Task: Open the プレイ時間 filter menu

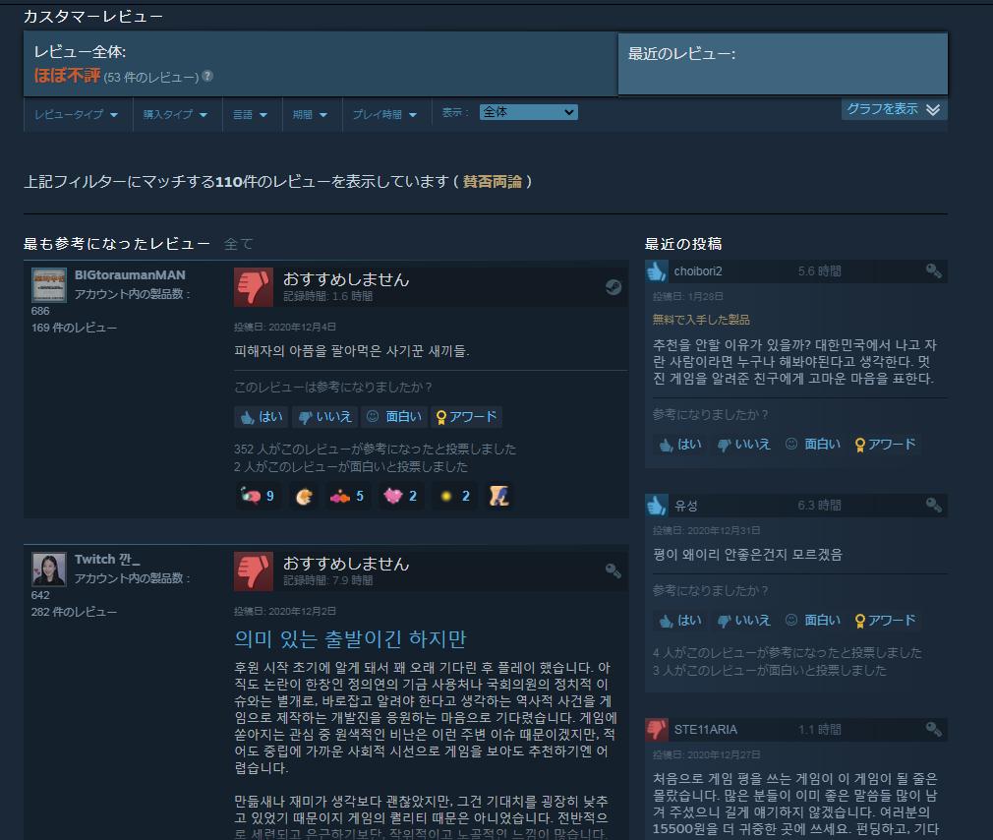Action: click(384, 115)
